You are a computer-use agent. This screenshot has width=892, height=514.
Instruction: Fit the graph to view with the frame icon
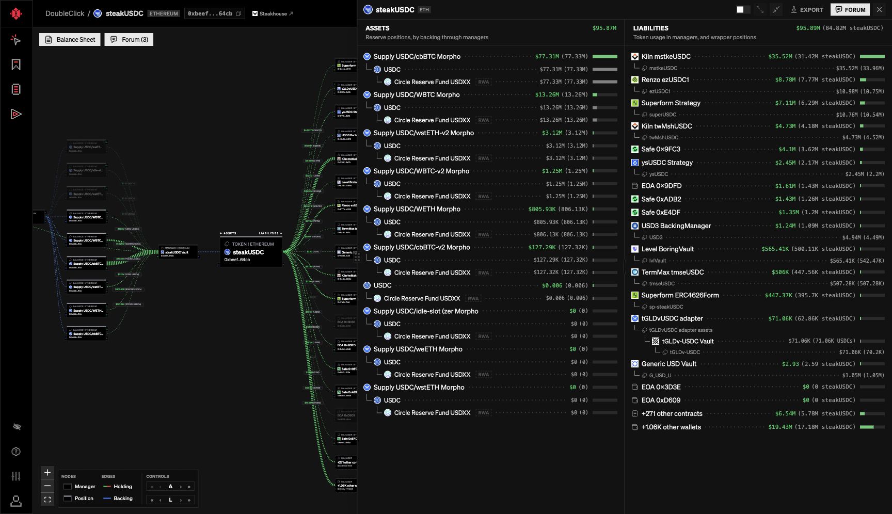[47, 500]
